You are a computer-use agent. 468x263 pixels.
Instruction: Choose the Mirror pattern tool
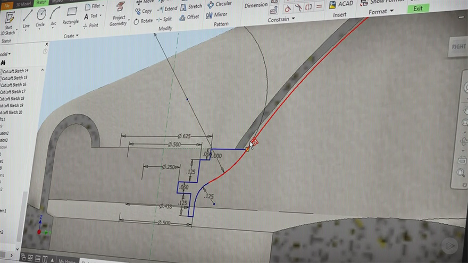click(x=216, y=15)
